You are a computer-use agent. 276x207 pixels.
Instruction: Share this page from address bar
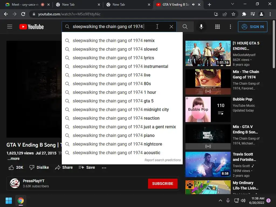[x=225, y=14]
